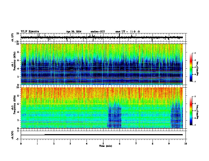Click the dark blue dropout near minute 5.5 in ch.2
Viewport: 209px width, 161px height.
(x=114, y=115)
